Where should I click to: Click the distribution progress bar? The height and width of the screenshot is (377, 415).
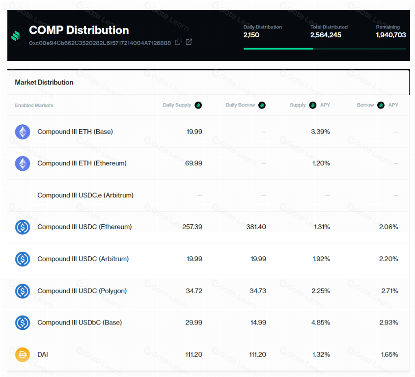pos(325,49)
